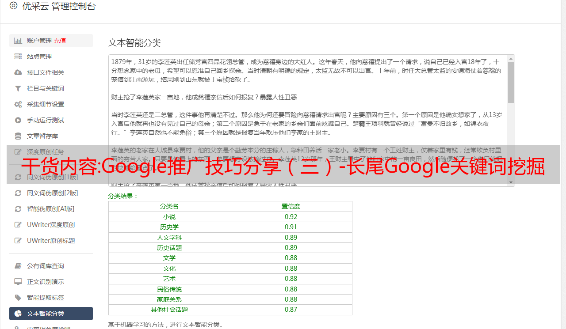Click the edit icon for UWriter原创标题
The width and height of the screenshot is (566, 329).
pyautogui.click(x=18, y=241)
